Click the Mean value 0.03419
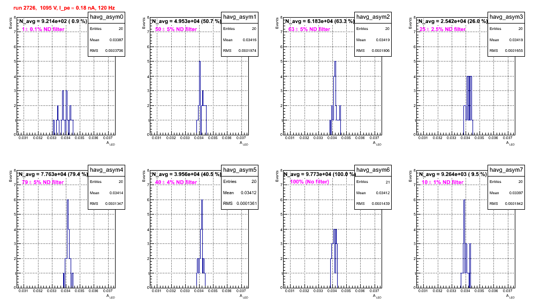The width and height of the screenshot is (533, 306). tap(383, 40)
